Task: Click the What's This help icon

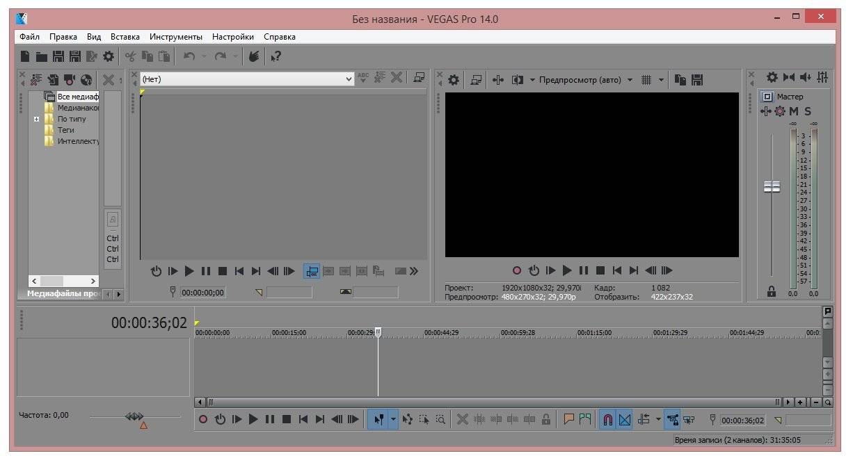Action: (x=276, y=56)
